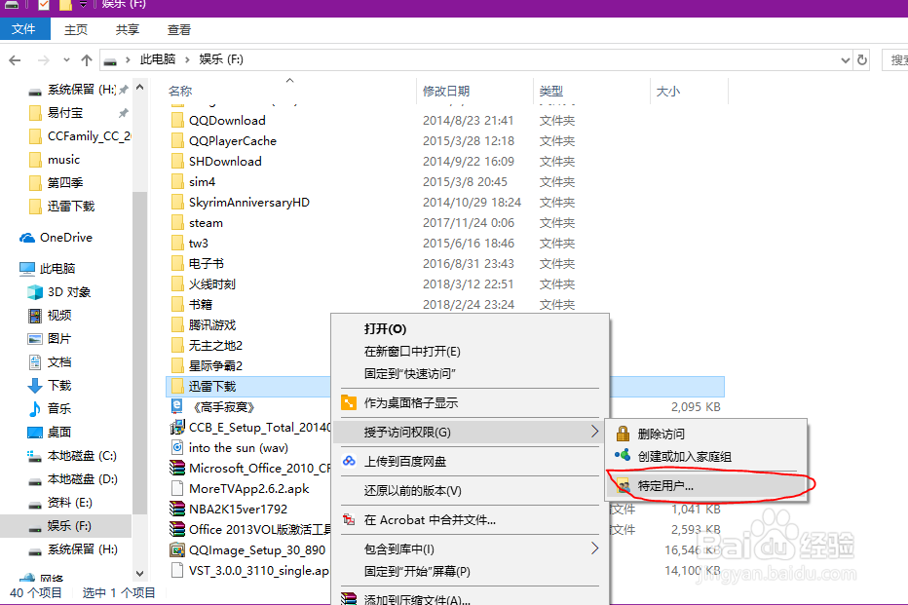Image resolution: width=908 pixels, height=605 pixels.
Task: Select the 《高手寂寞》 file
Action: (x=222, y=407)
